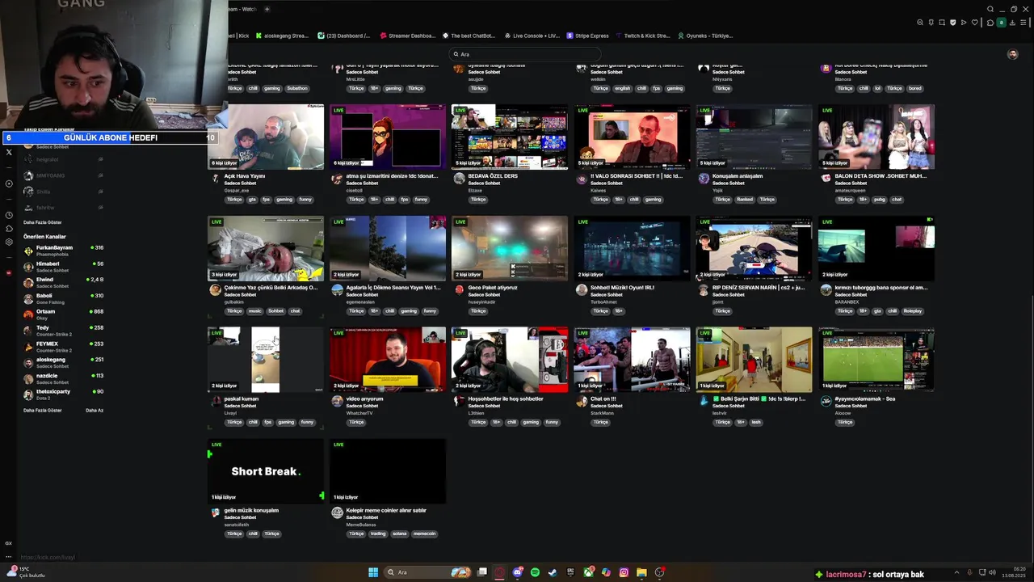Open nazdicle recommended channel
This screenshot has height=582, width=1034.
pyautogui.click(x=64, y=378)
